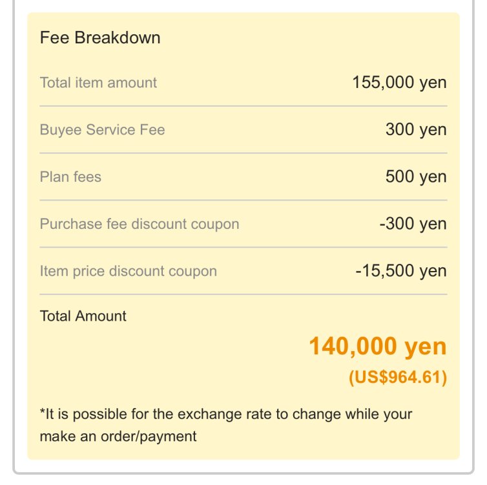Image resolution: width=487 pixels, height=485 pixels.
Task: Click the divider line above Total Amount
Action: tap(243, 295)
